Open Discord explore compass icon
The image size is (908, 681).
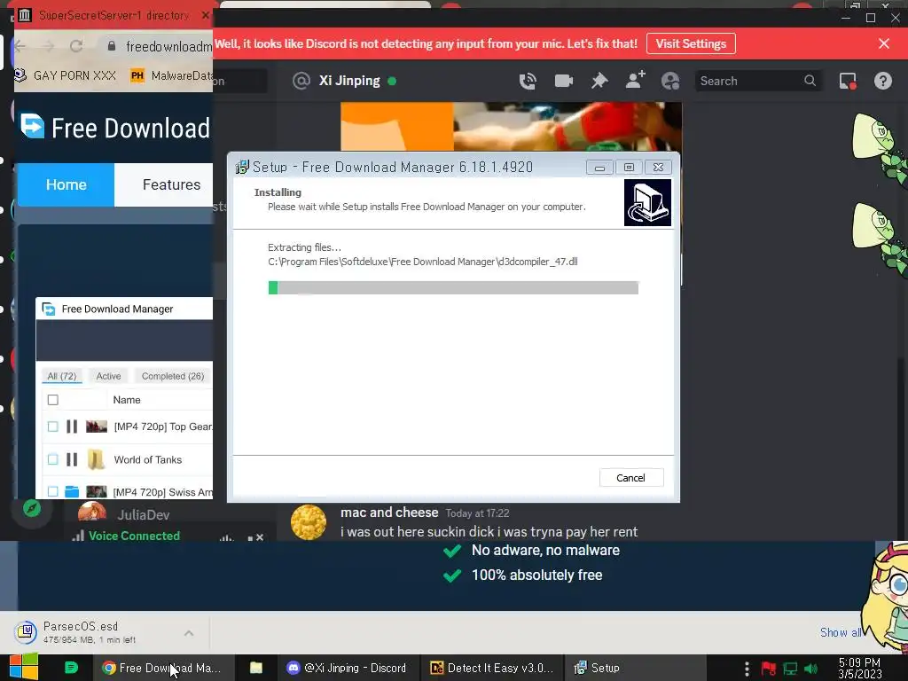32,508
